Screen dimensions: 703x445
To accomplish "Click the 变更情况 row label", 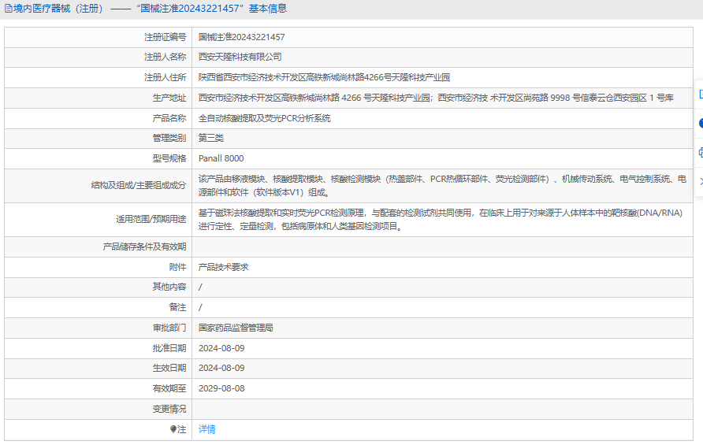I will pyautogui.click(x=169, y=409).
